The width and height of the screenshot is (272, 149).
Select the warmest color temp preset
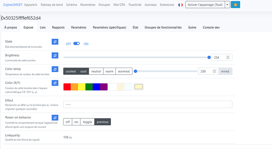(124, 71)
